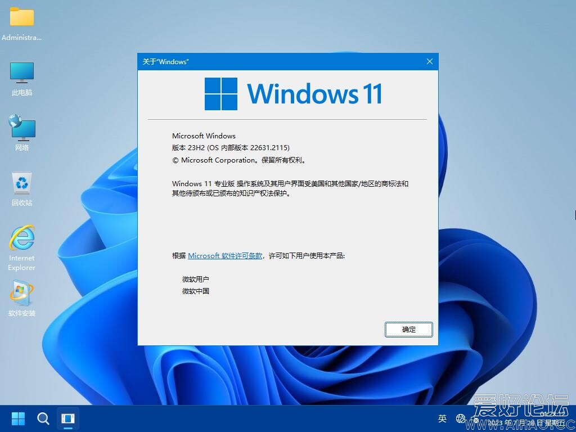Close the 关于"Windows" dialog
Viewport: 576px width, 432px height.
point(430,61)
